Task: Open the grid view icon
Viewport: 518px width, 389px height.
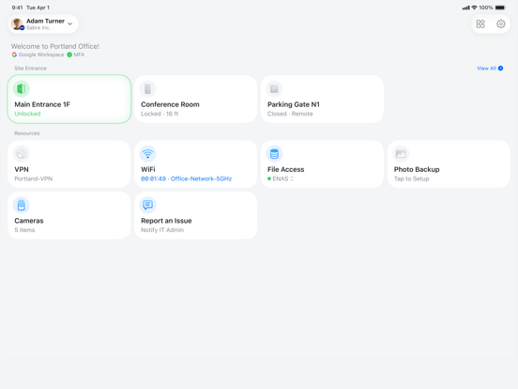Action: click(480, 23)
